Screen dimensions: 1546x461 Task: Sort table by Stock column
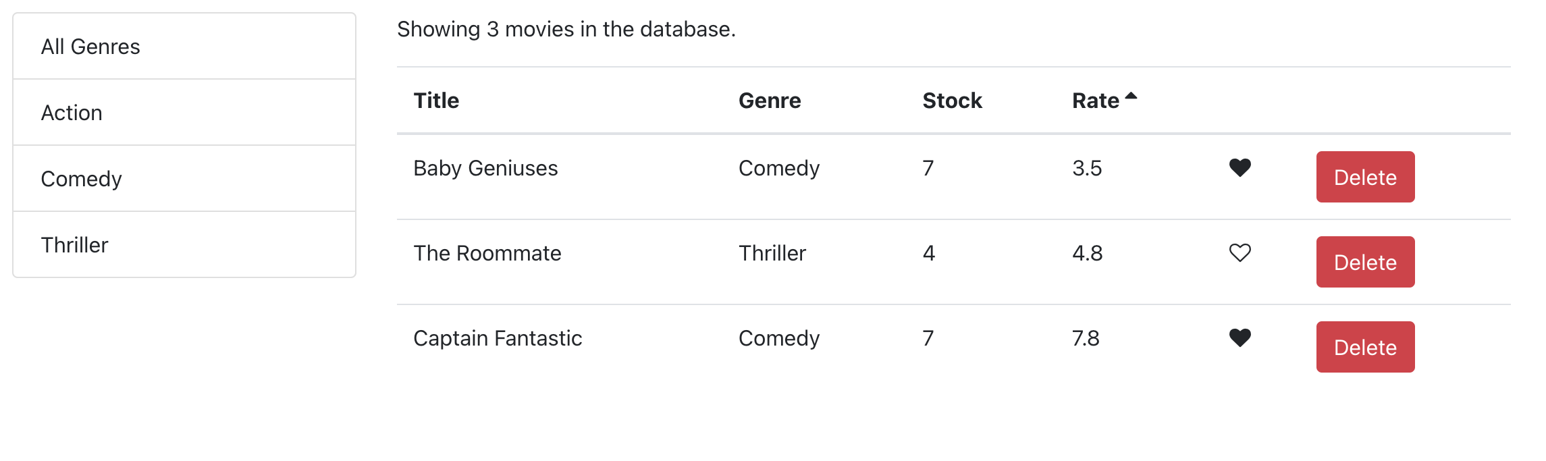point(951,101)
